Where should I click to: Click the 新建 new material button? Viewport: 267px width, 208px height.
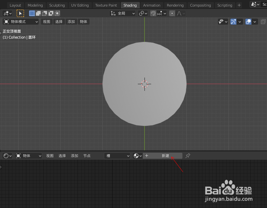[162, 156]
